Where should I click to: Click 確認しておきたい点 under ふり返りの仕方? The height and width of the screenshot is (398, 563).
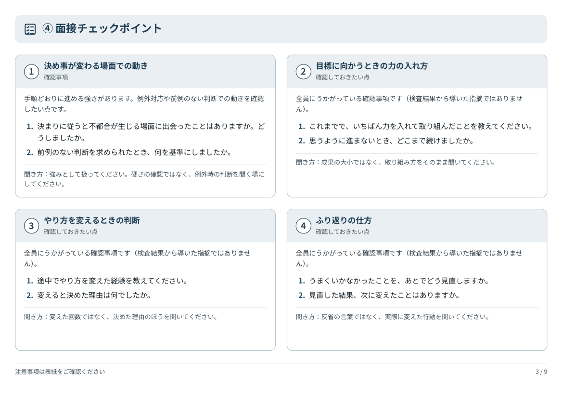coord(343,231)
